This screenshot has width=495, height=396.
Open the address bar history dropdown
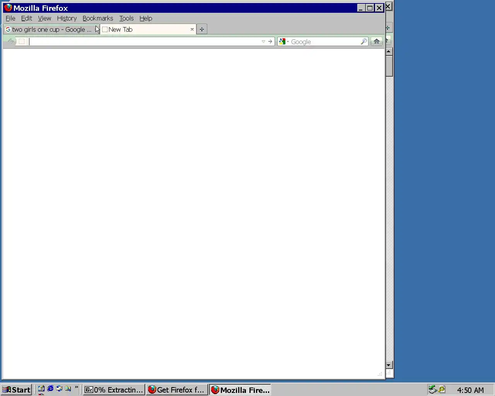263,41
